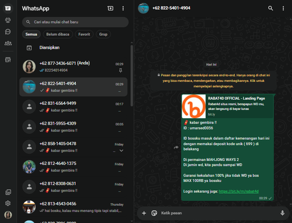Search within the chat using the magnifier icon
This screenshot has width=292, height=223.
point(270,8)
